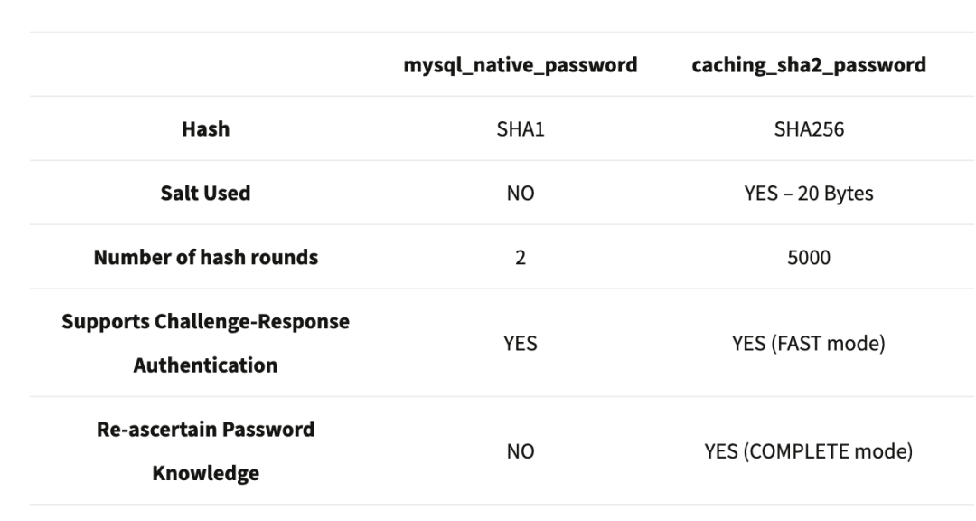Screen dimensions: 976x521
Task: Click the YES (COMPLETE mode) cell
Action: 809,450
